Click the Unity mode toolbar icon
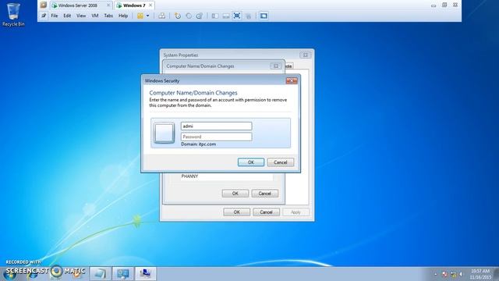Image resolution: width=499 pixels, height=281 pixels. click(248, 16)
